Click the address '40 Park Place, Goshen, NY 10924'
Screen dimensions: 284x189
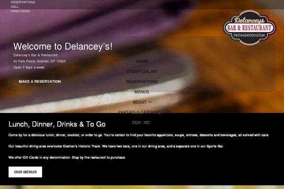[39, 61]
